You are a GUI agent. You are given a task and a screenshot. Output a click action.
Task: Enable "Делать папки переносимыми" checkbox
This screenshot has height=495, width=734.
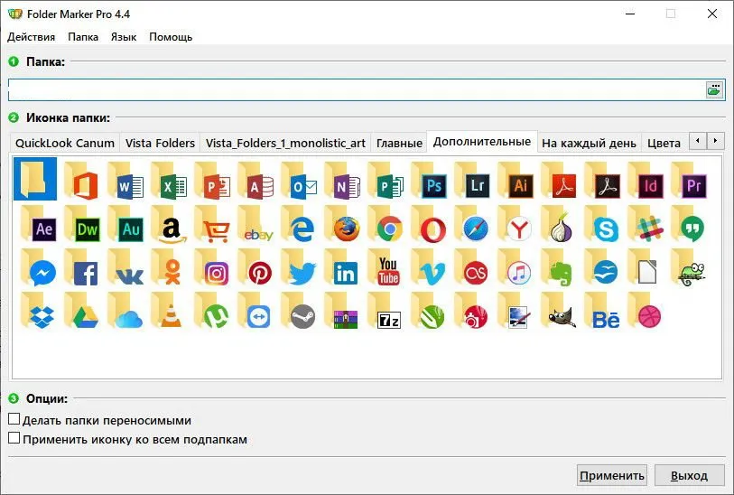14,418
